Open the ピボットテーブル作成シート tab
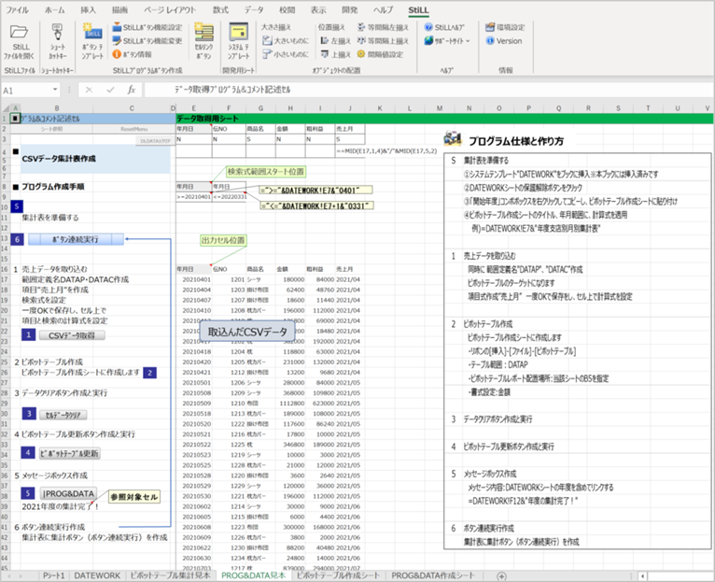Screen dimensions: 715x582 pyautogui.click(x=338, y=575)
